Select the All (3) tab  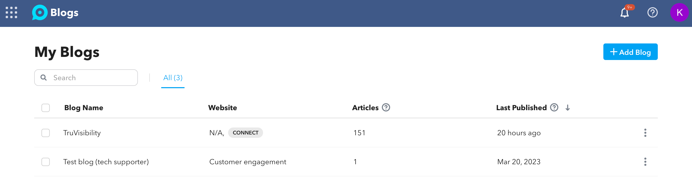click(173, 78)
